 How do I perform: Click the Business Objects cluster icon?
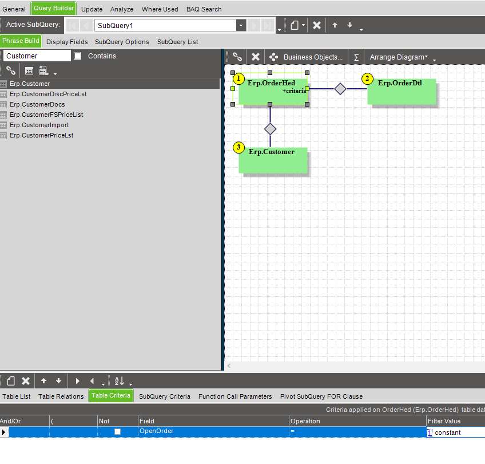[273, 57]
